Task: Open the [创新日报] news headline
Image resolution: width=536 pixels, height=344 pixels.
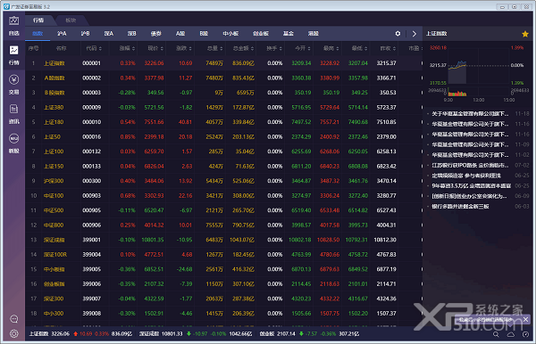Action: 469,196
